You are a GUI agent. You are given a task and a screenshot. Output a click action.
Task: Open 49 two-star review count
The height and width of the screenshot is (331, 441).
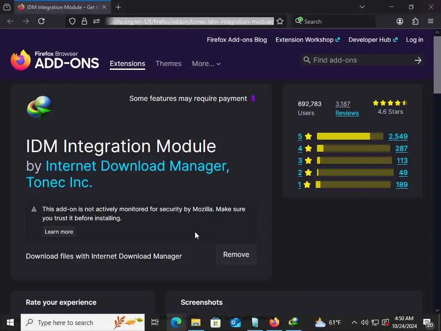[x=403, y=172]
